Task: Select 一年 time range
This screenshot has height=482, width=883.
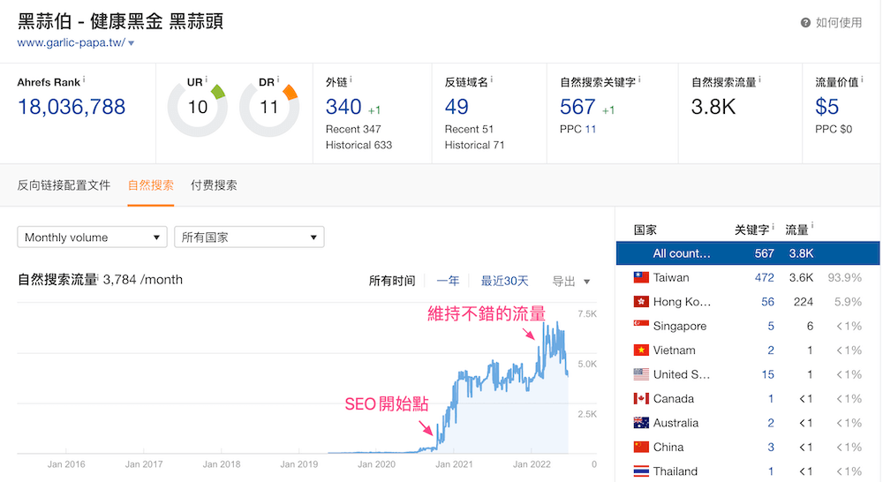Action: click(449, 281)
